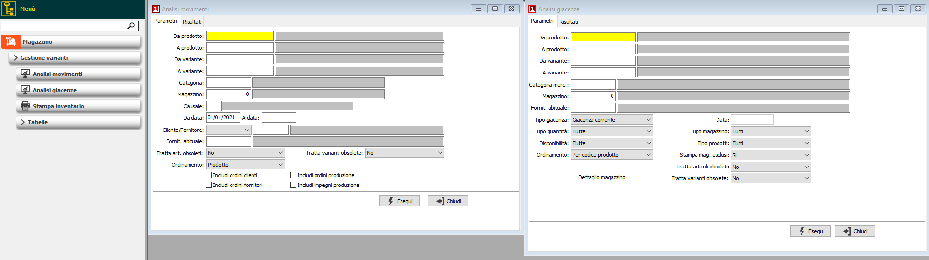Switch to Risultati tab in Analisi giacenze
The image size is (929, 260).
569,22
